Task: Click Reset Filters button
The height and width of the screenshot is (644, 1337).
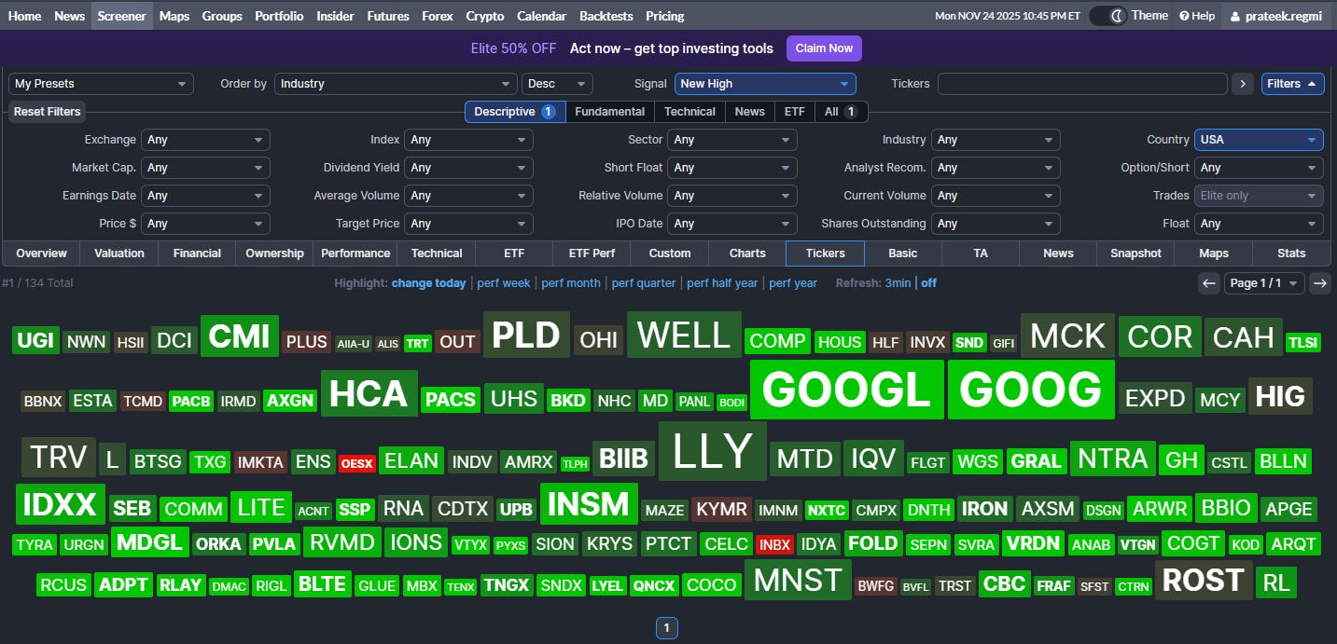Action: (47, 112)
